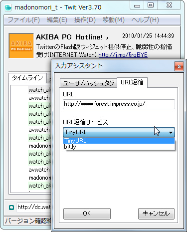Image resolution: width=187 pixels, height=232 pixels.
Task: Choose TinyURL from the dropdown list
Action: pos(119,141)
